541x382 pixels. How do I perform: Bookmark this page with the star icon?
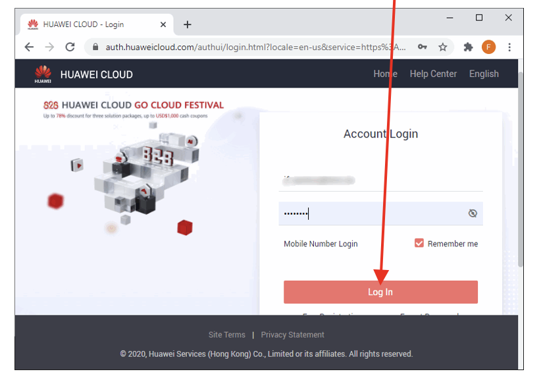443,47
